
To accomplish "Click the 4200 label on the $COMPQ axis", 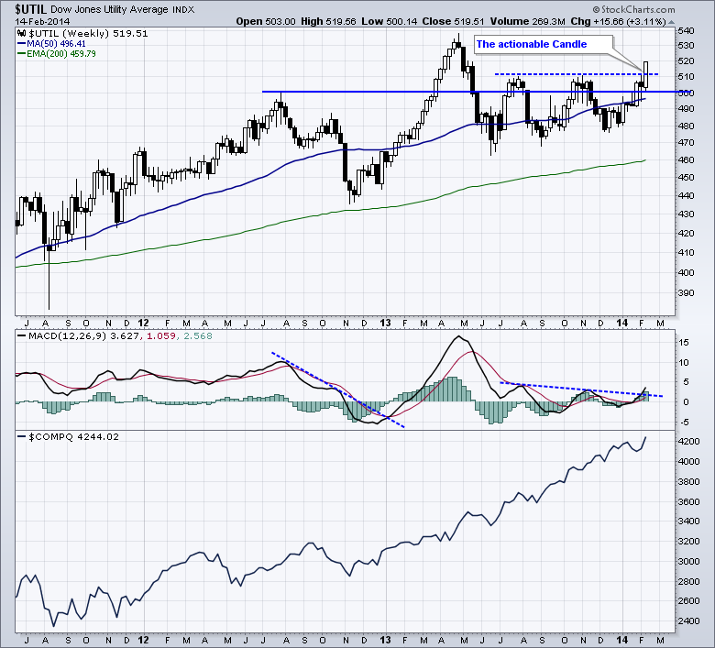I will coord(689,442).
